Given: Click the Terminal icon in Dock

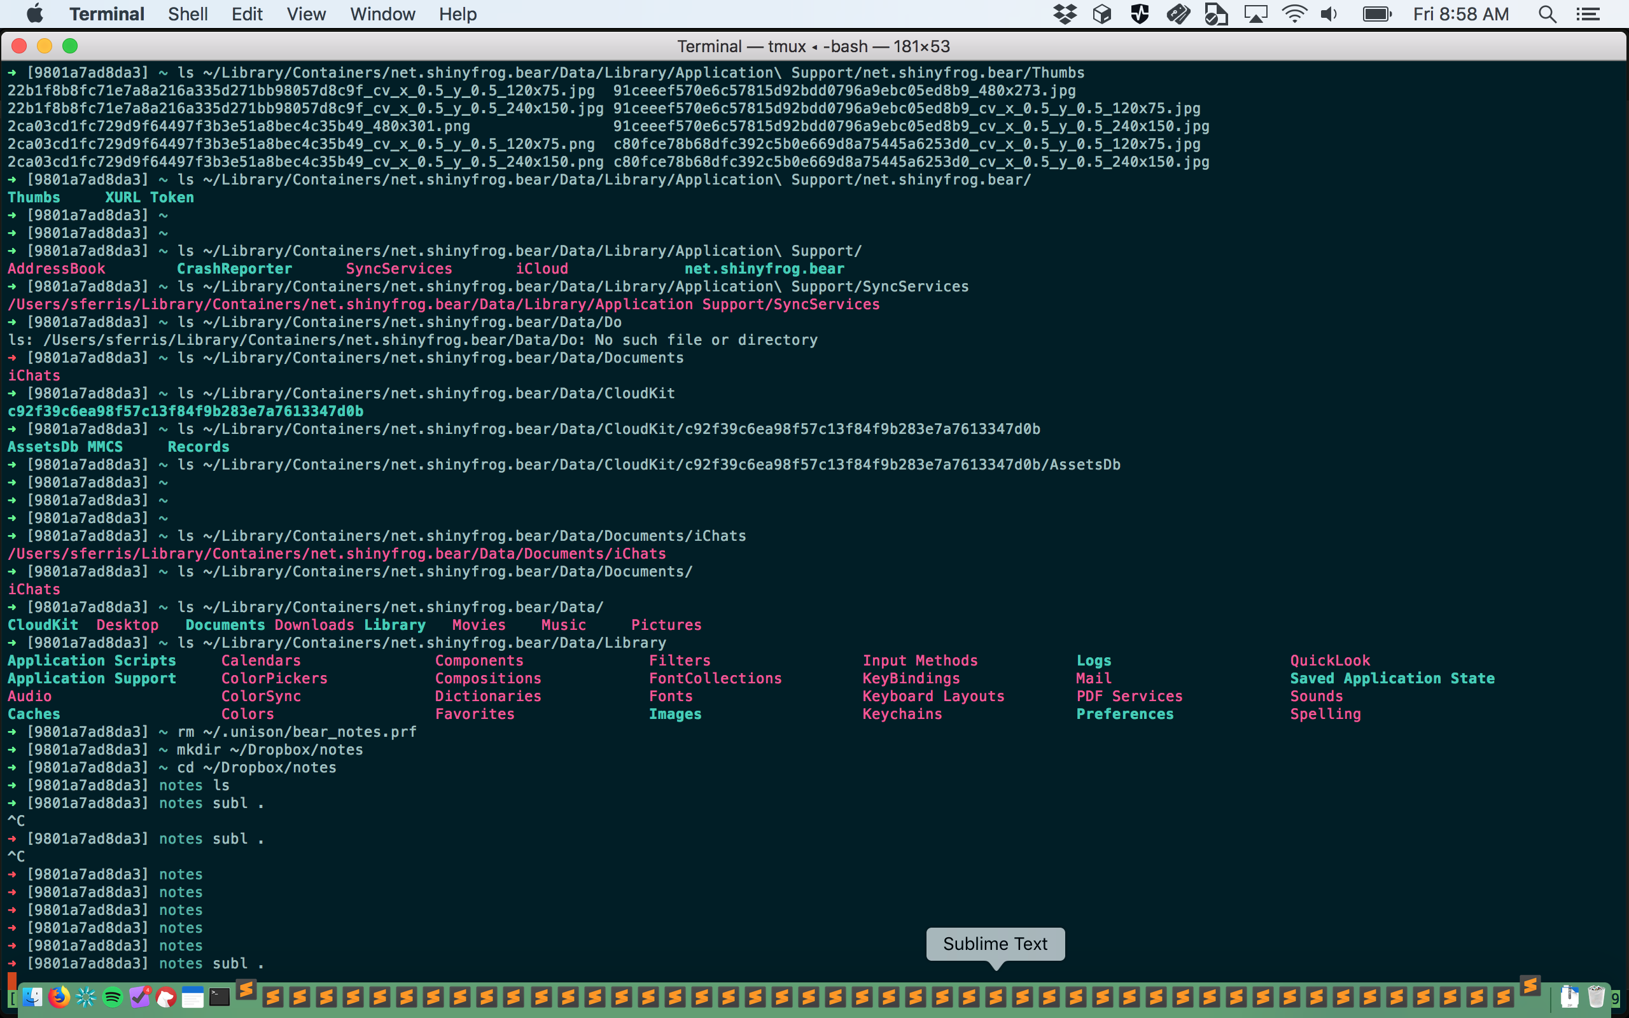Looking at the screenshot, I should click(220, 996).
